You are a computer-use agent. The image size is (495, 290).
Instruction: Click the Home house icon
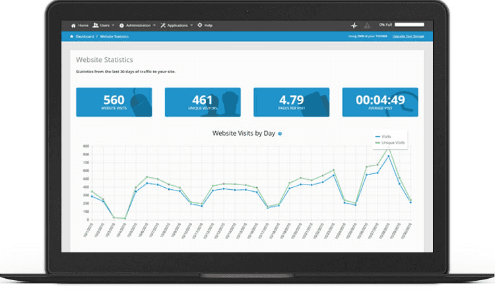tap(74, 25)
